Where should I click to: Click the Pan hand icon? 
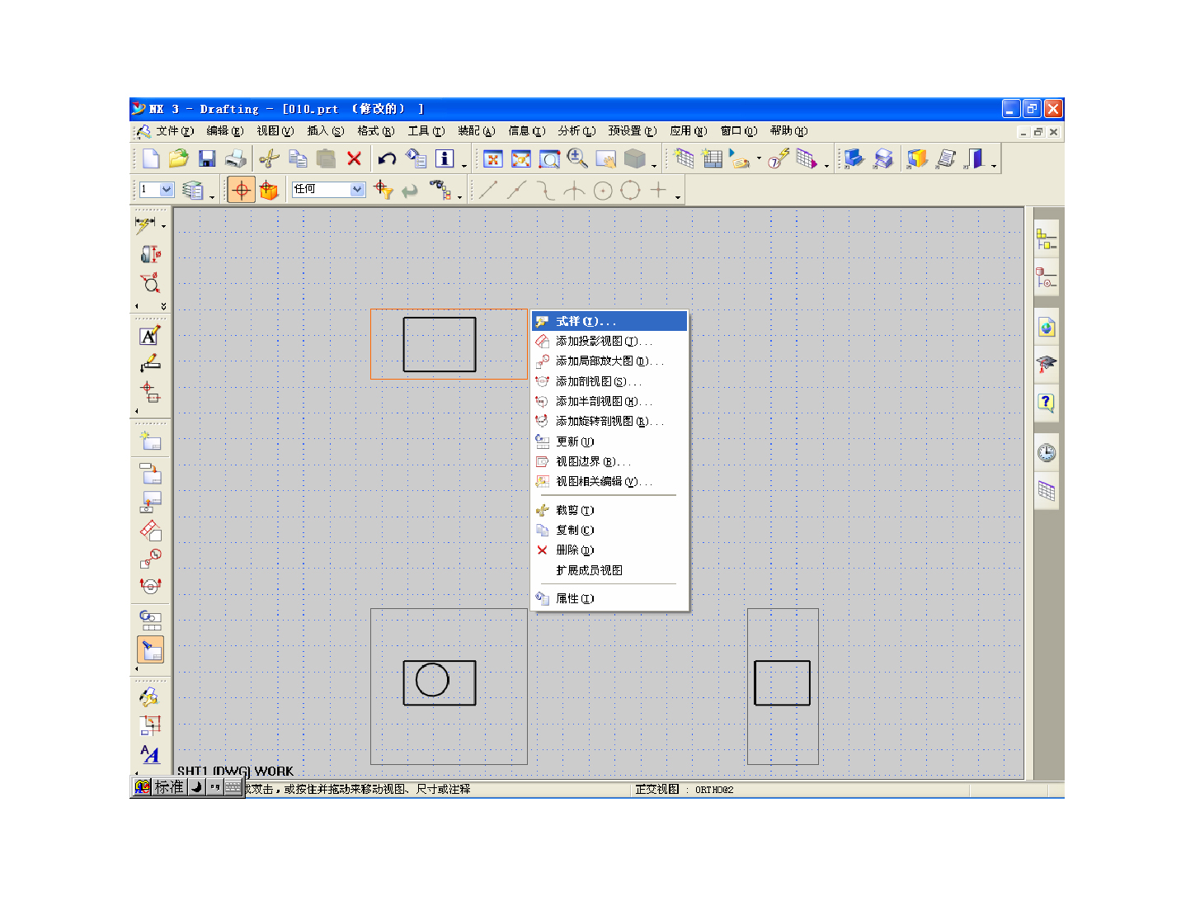click(x=605, y=159)
